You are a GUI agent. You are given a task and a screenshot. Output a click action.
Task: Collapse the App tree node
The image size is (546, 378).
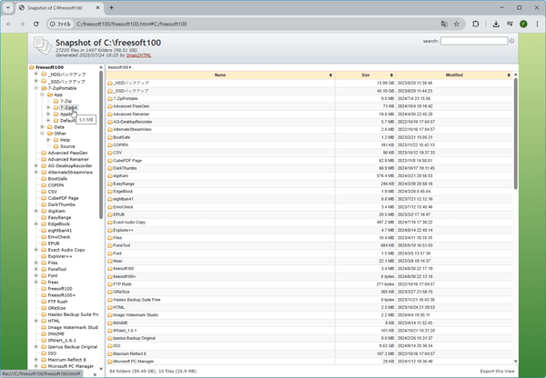click(x=42, y=94)
